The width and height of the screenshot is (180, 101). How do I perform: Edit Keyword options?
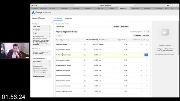pyautogui.click(x=50, y=66)
